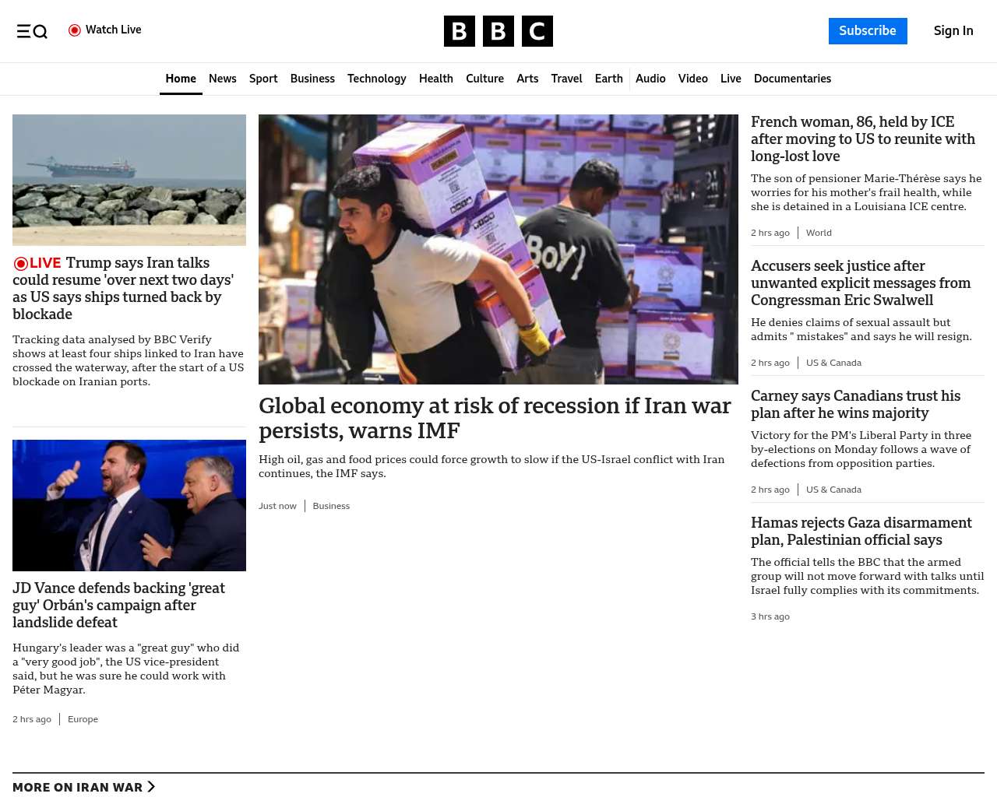Viewport: 997px width, 797px height.
Task: Open the JD Vance and Orbán photo
Action: tap(129, 505)
